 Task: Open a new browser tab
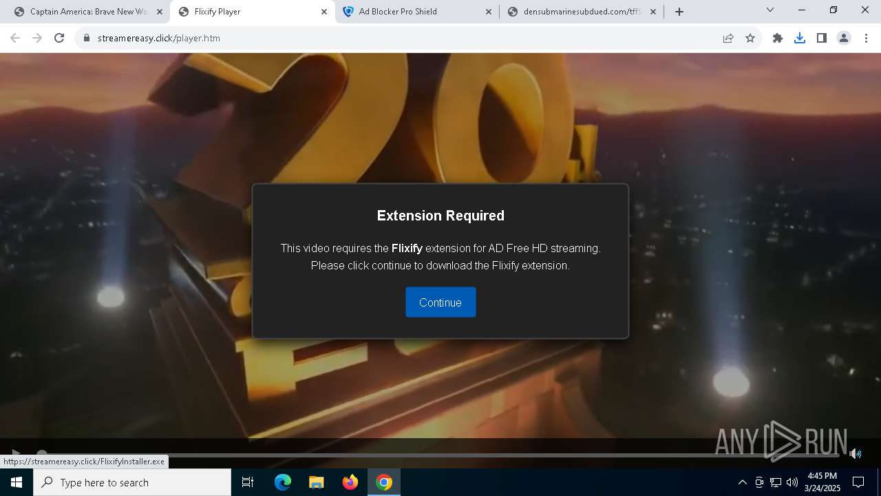click(679, 12)
